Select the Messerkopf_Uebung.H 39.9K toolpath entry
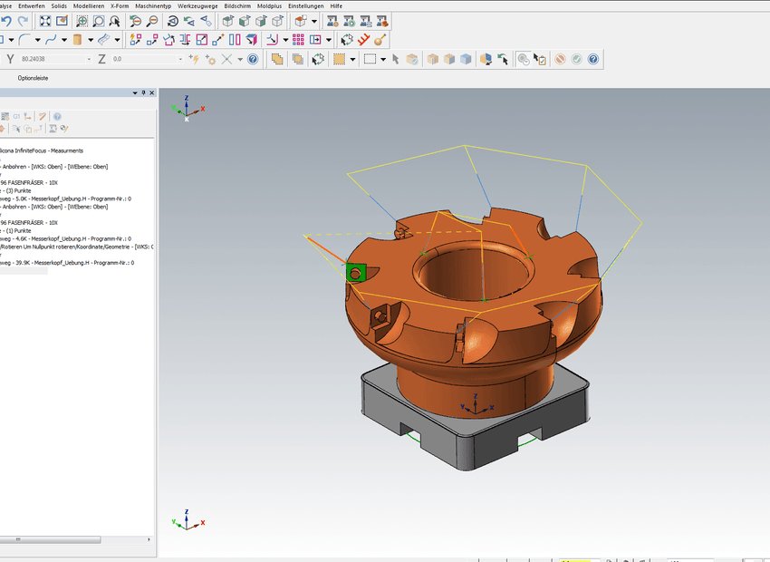Screen dimensions: 770x562 pos(67,263)
